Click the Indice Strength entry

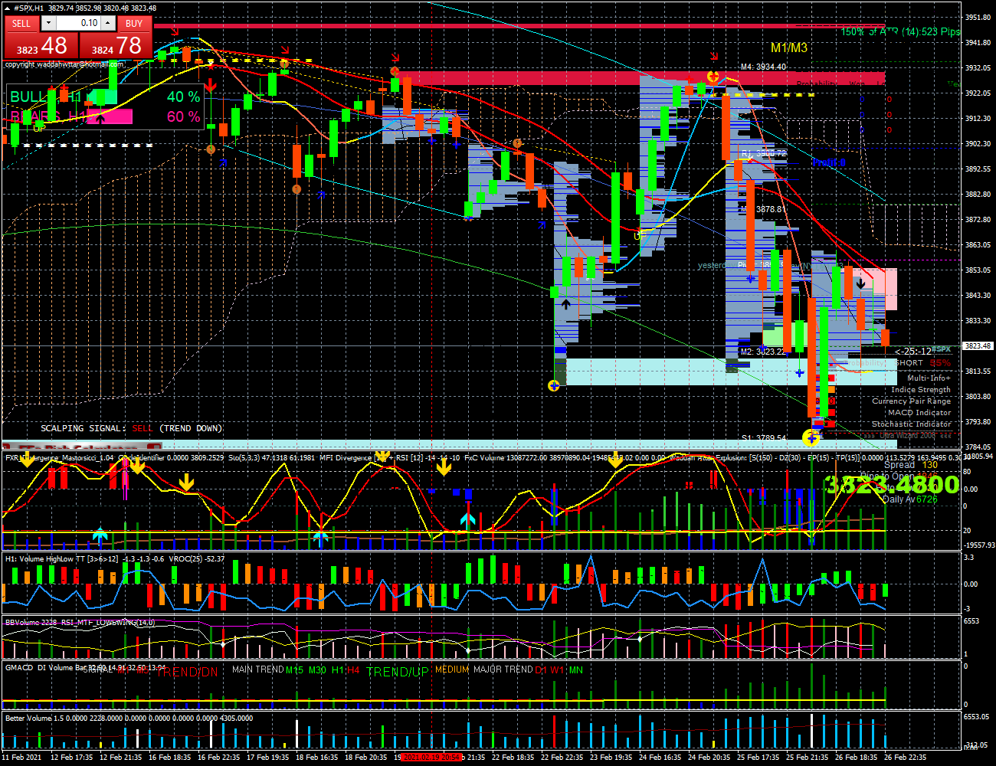pos(920,389)
